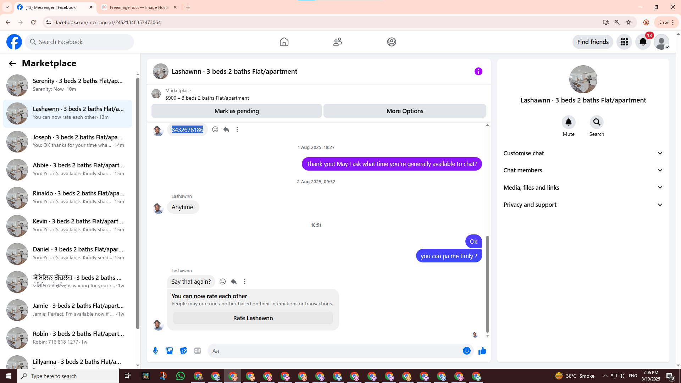Image resolution: width=681 pixels, height=383 pixels.
Task: Expand the Chat members section
Action: click(583, 170)
